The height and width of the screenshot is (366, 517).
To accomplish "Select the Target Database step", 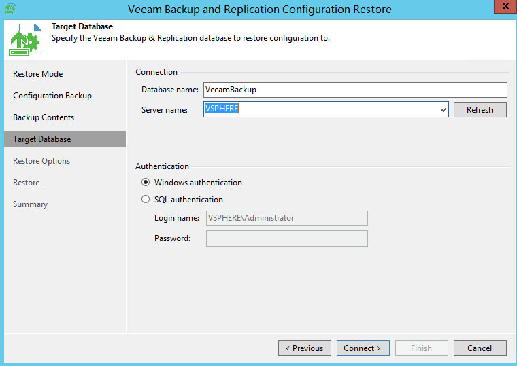I will (65, 139).
